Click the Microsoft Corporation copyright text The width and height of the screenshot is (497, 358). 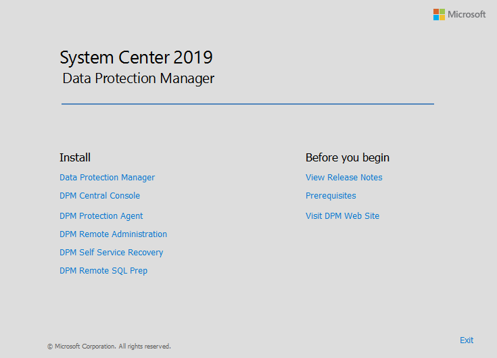click(x=109, y=347)
